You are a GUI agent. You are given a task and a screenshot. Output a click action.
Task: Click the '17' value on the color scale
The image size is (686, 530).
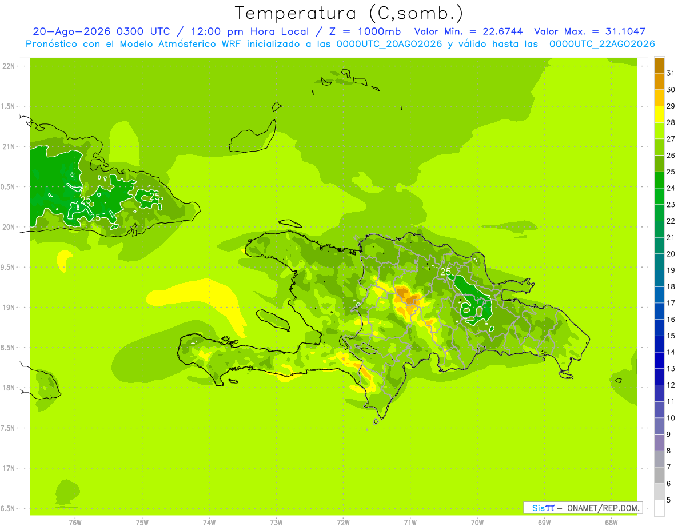pyautogui.click(x=671, y=302)
